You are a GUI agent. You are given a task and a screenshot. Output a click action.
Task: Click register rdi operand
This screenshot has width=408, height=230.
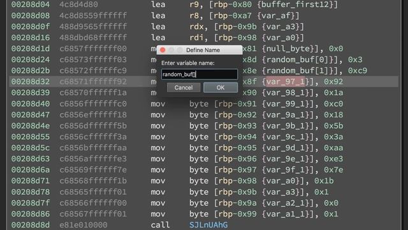[196, 38]
